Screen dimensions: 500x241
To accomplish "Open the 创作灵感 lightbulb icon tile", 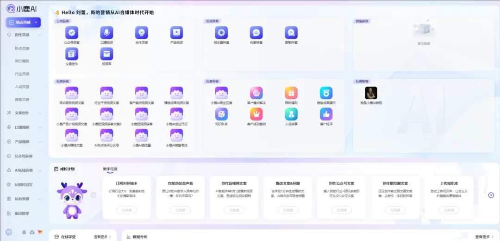I will pos(142,32).
